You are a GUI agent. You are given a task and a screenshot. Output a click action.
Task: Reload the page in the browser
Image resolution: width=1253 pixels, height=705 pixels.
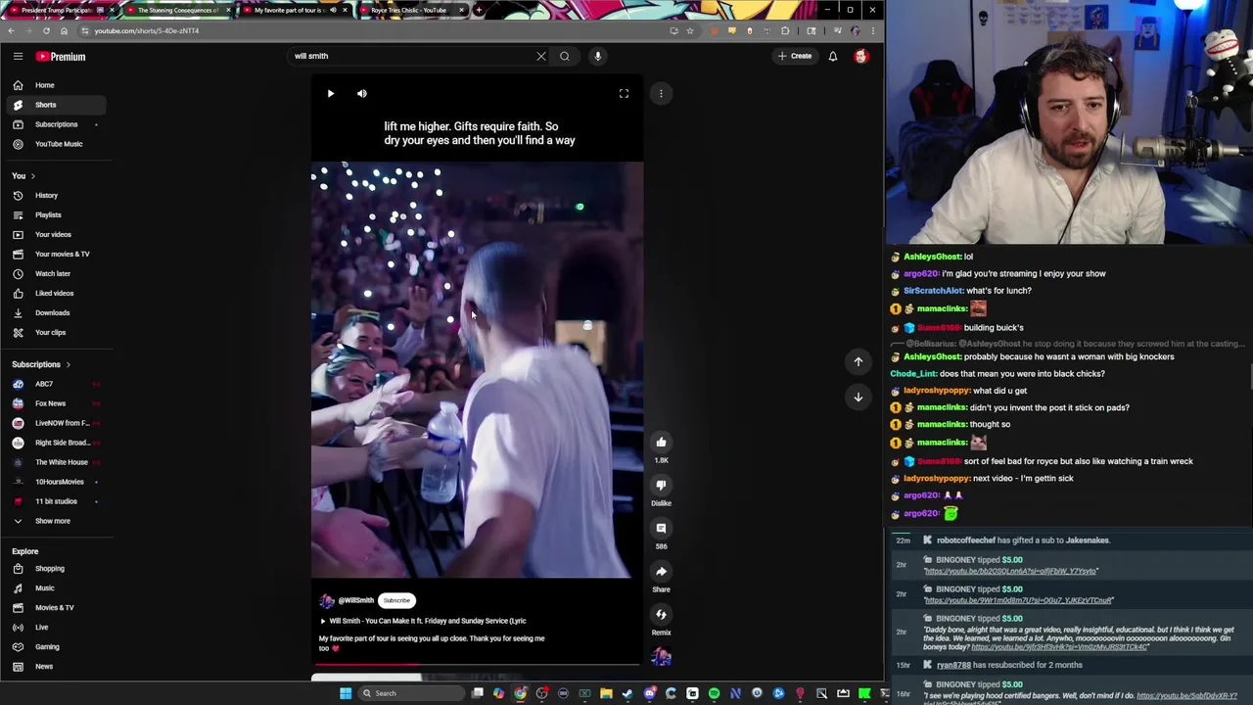point(46,30)
